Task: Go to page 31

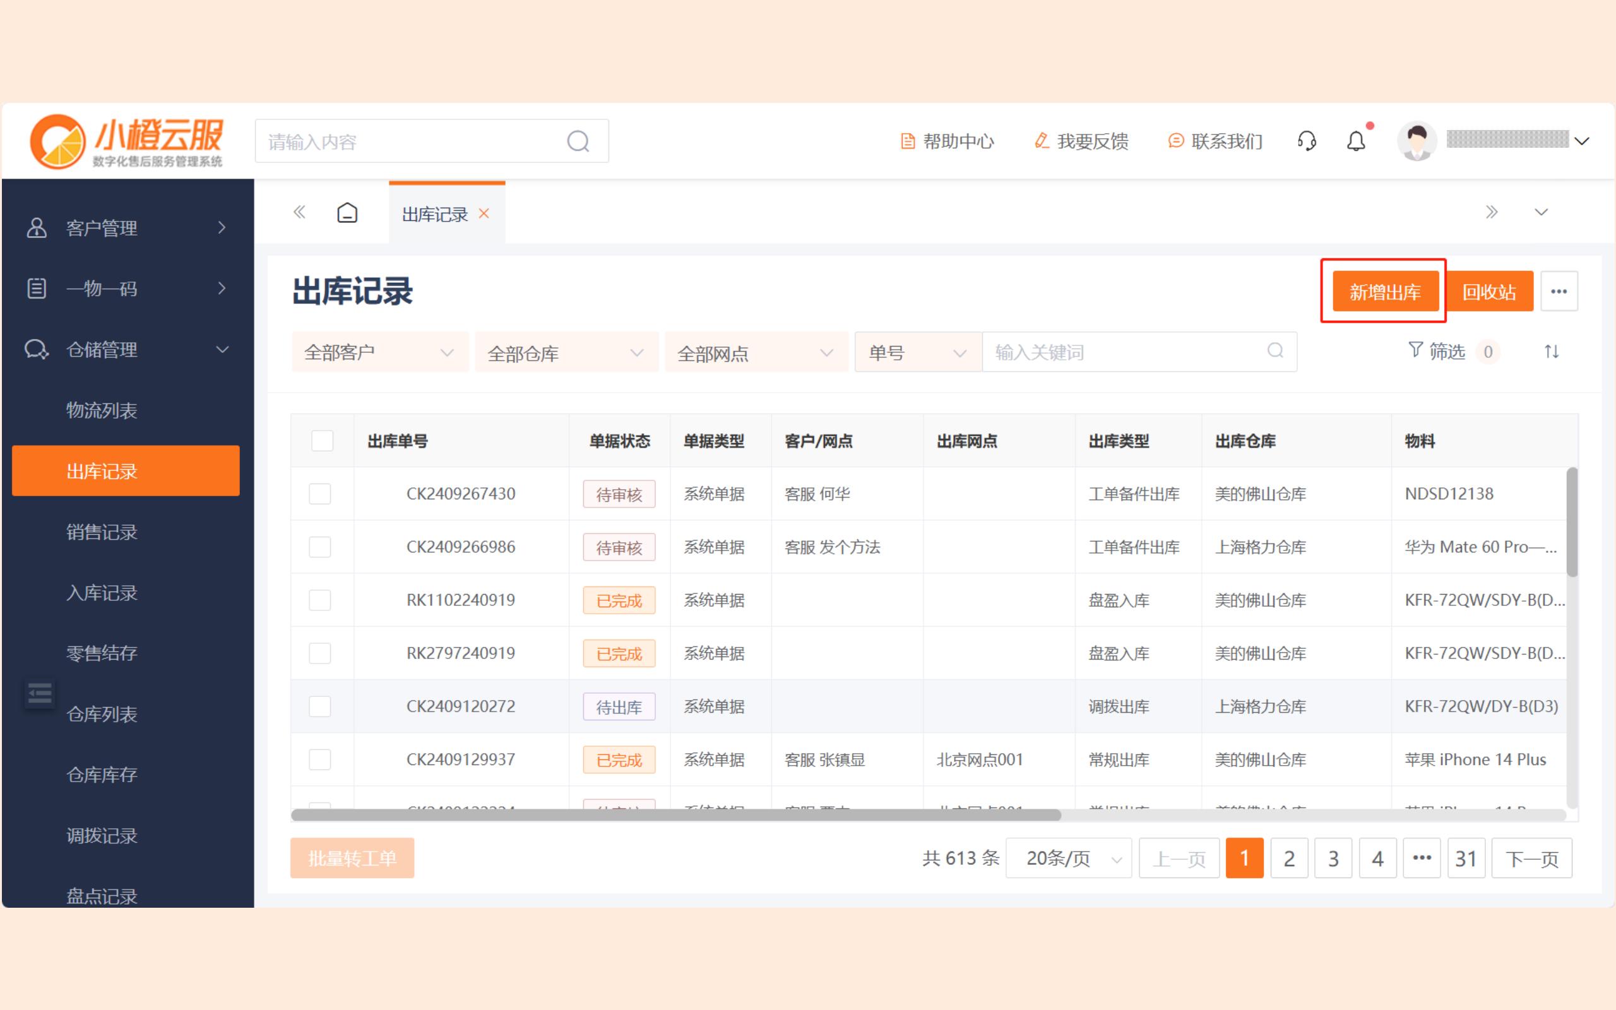Action: [x=1466, y=858]
